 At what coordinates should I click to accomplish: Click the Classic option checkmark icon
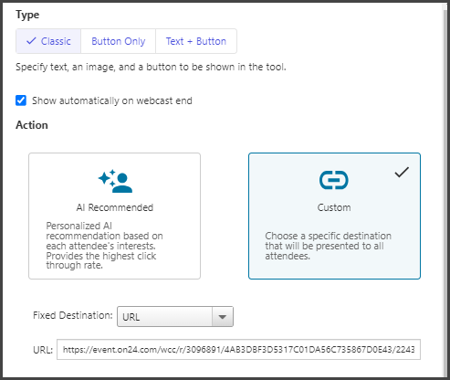[31, 41]
